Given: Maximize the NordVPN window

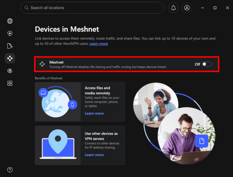Looking at the screenshot, I should (215, 8).
